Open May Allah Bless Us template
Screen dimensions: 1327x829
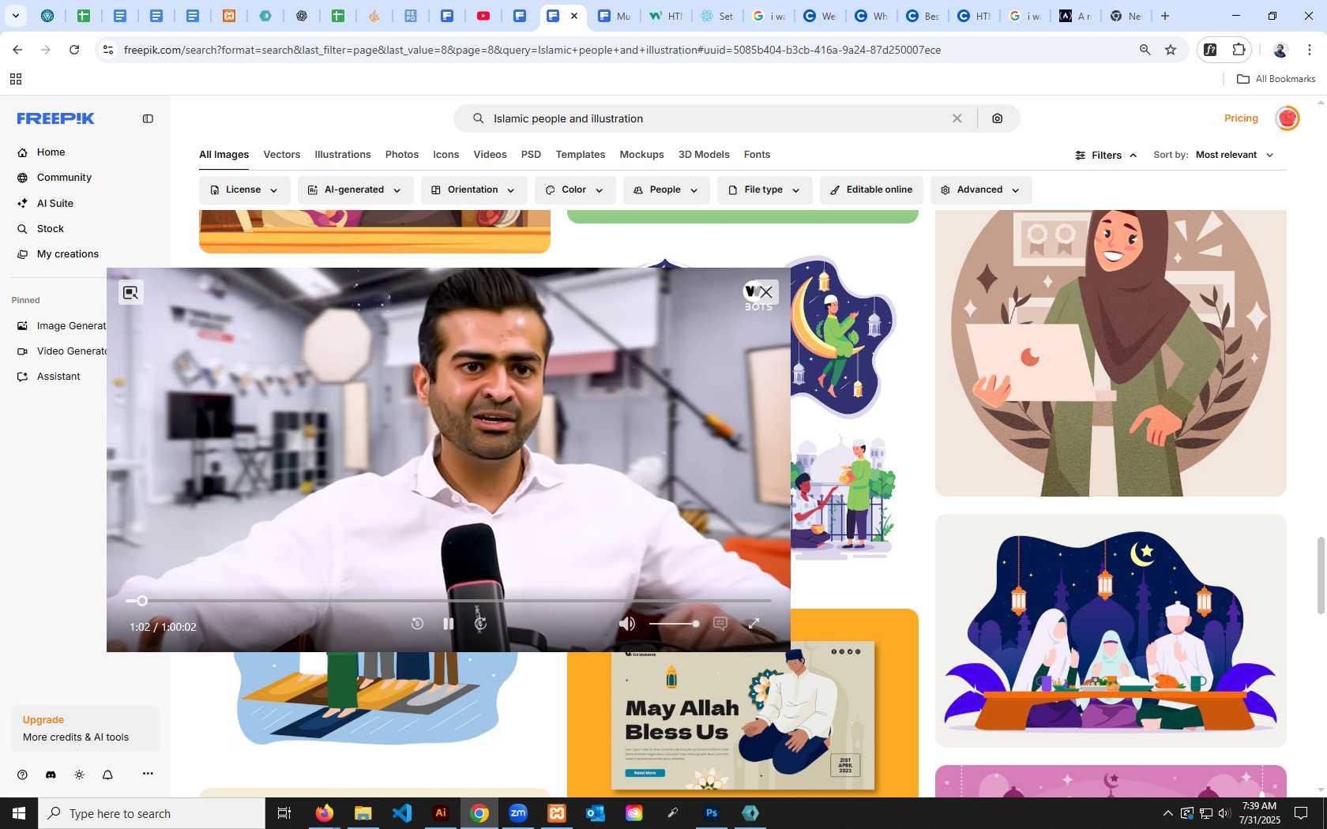click(742, 715)
